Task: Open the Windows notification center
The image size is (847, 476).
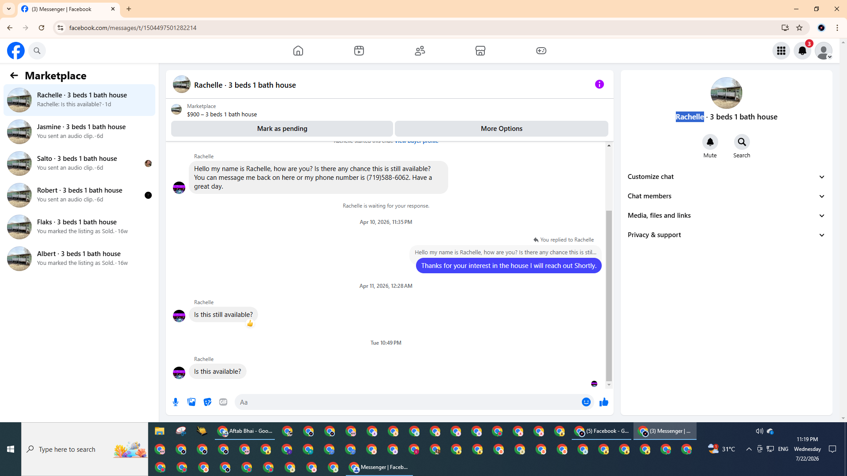Action: (x=833, y=449)
